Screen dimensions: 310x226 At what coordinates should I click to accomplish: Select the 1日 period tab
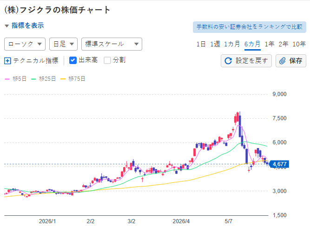click(201, 44)
